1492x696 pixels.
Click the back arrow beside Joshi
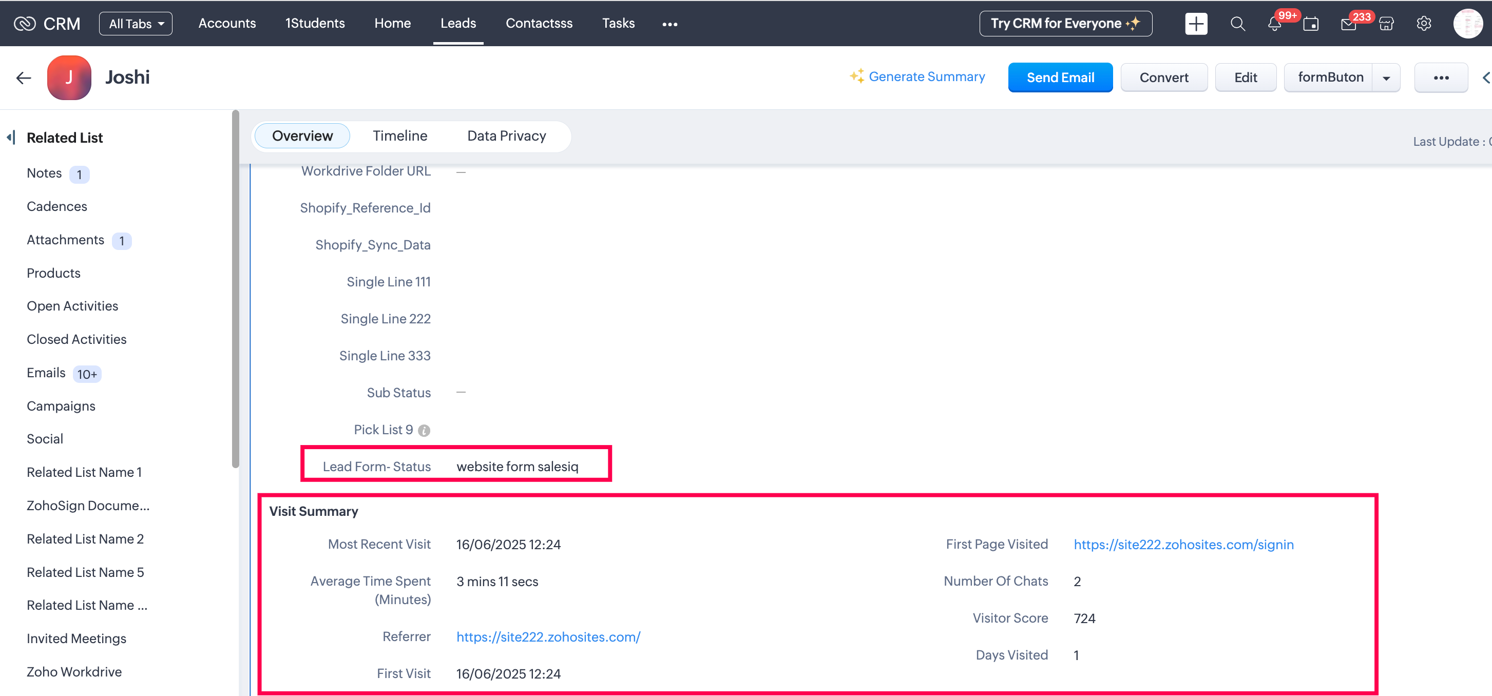(24, 78)
